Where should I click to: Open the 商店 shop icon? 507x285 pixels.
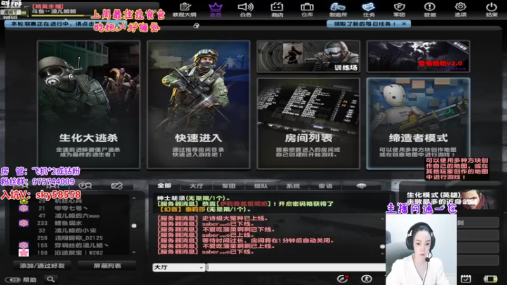pyautogui.click(x=277, y=9)
